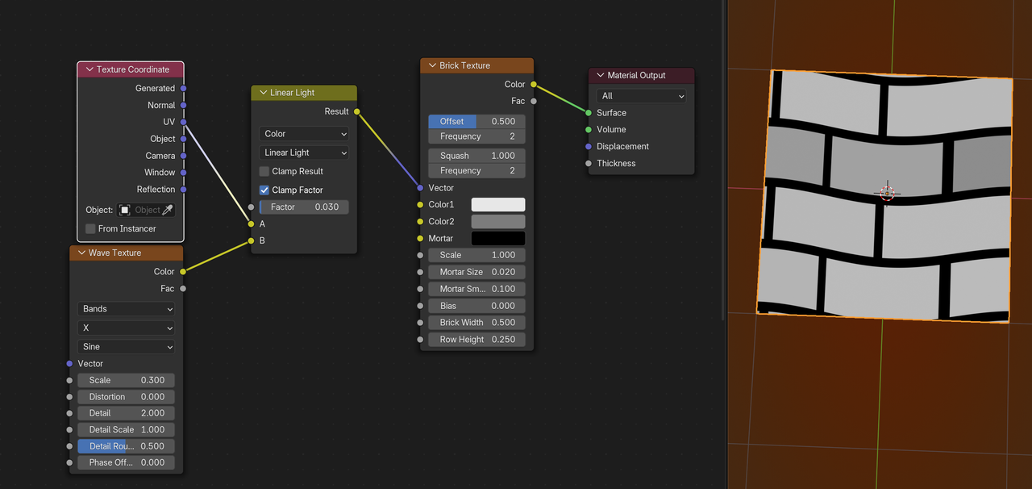Screen dimensions: 1032x489
Task: Click the Window output socket
Action: pyautogui.click(x=184, y=173)
